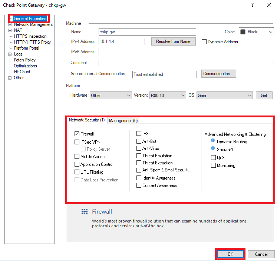Open the Version R80.10 dropdown
277x261 pixels.
pyautogui.click(x=168, y=96)
